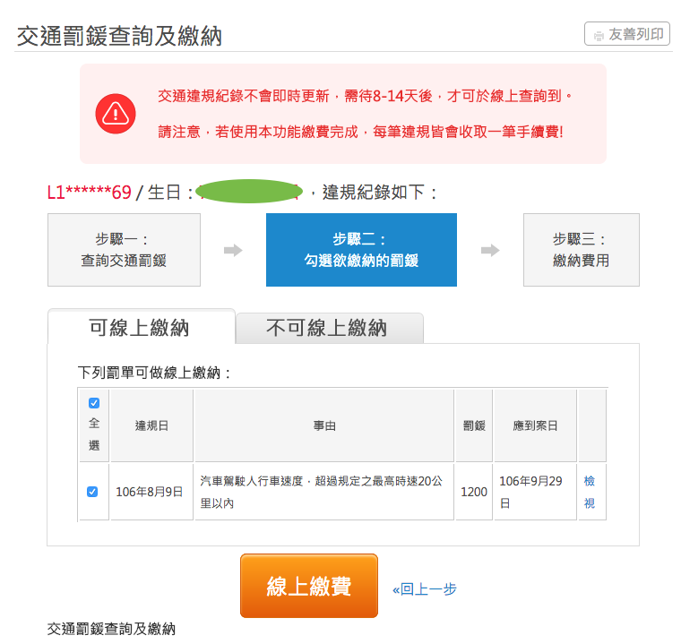
Task: Click the highlighted 步驟二 勾選欲繳納的罰鍰 step
Action: tap(361, 251)
